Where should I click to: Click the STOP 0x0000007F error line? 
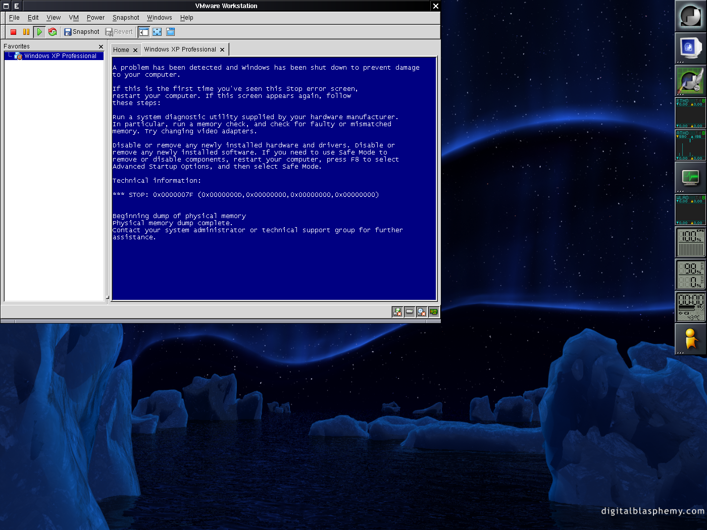[245, 195]
